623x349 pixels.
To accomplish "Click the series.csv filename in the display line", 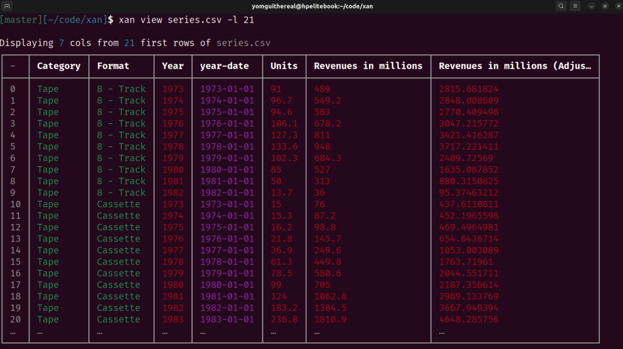I will pos(243,43).
